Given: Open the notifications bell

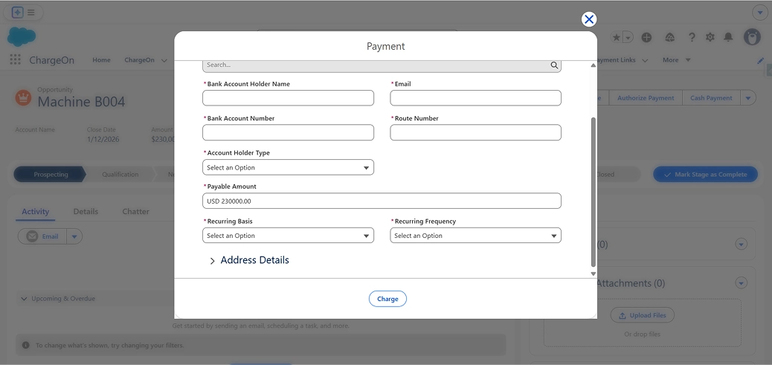Looking at the screenshot, I should tap(728, 37).
